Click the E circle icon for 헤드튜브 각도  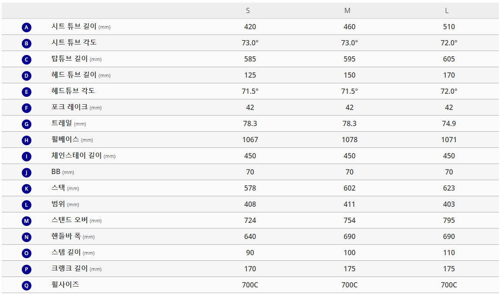(27, 92)
